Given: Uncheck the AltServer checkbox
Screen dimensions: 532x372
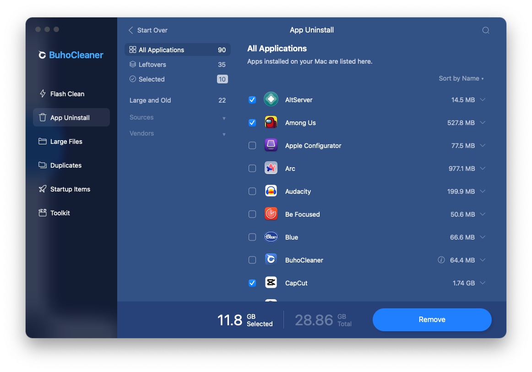Looking at the screenshot, I should (252, 99).
